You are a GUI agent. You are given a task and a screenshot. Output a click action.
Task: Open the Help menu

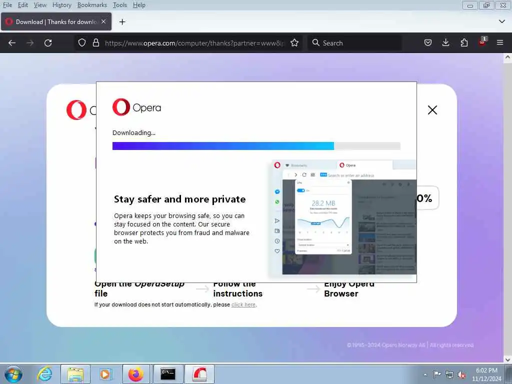coord(139,5)
